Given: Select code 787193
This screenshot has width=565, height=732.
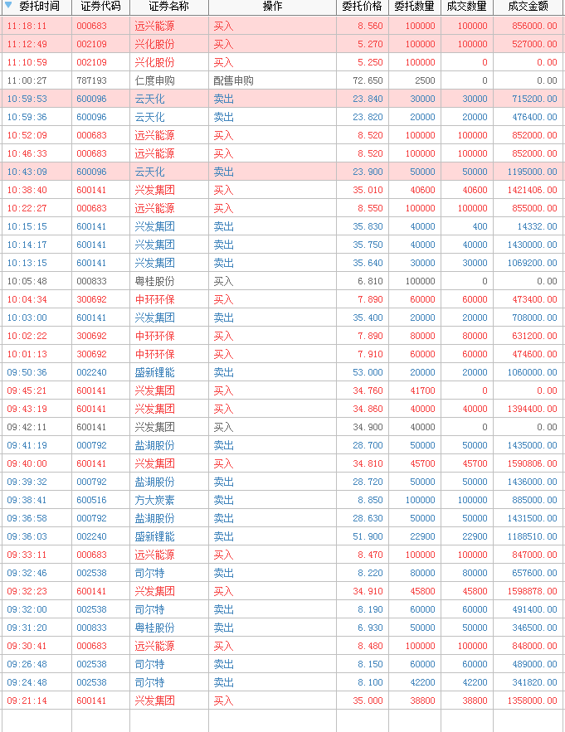Looking at the screenshot, I should click(x=91, y=80).
